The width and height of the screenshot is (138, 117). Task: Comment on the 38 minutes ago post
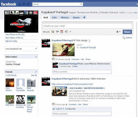(x=75, y=59)
